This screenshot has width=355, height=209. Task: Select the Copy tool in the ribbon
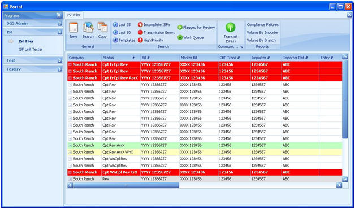(102, 31)
